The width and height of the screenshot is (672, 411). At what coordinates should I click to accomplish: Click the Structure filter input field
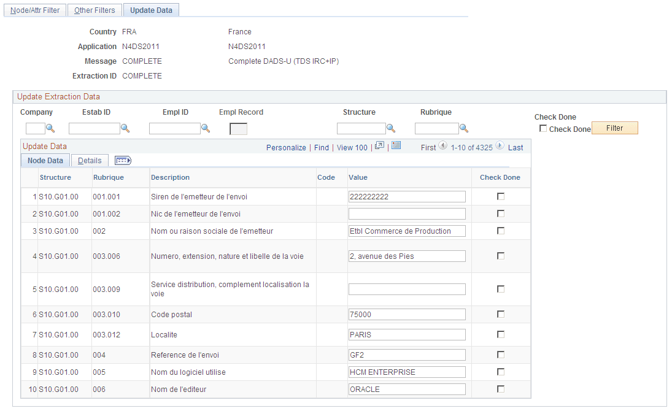361,129
